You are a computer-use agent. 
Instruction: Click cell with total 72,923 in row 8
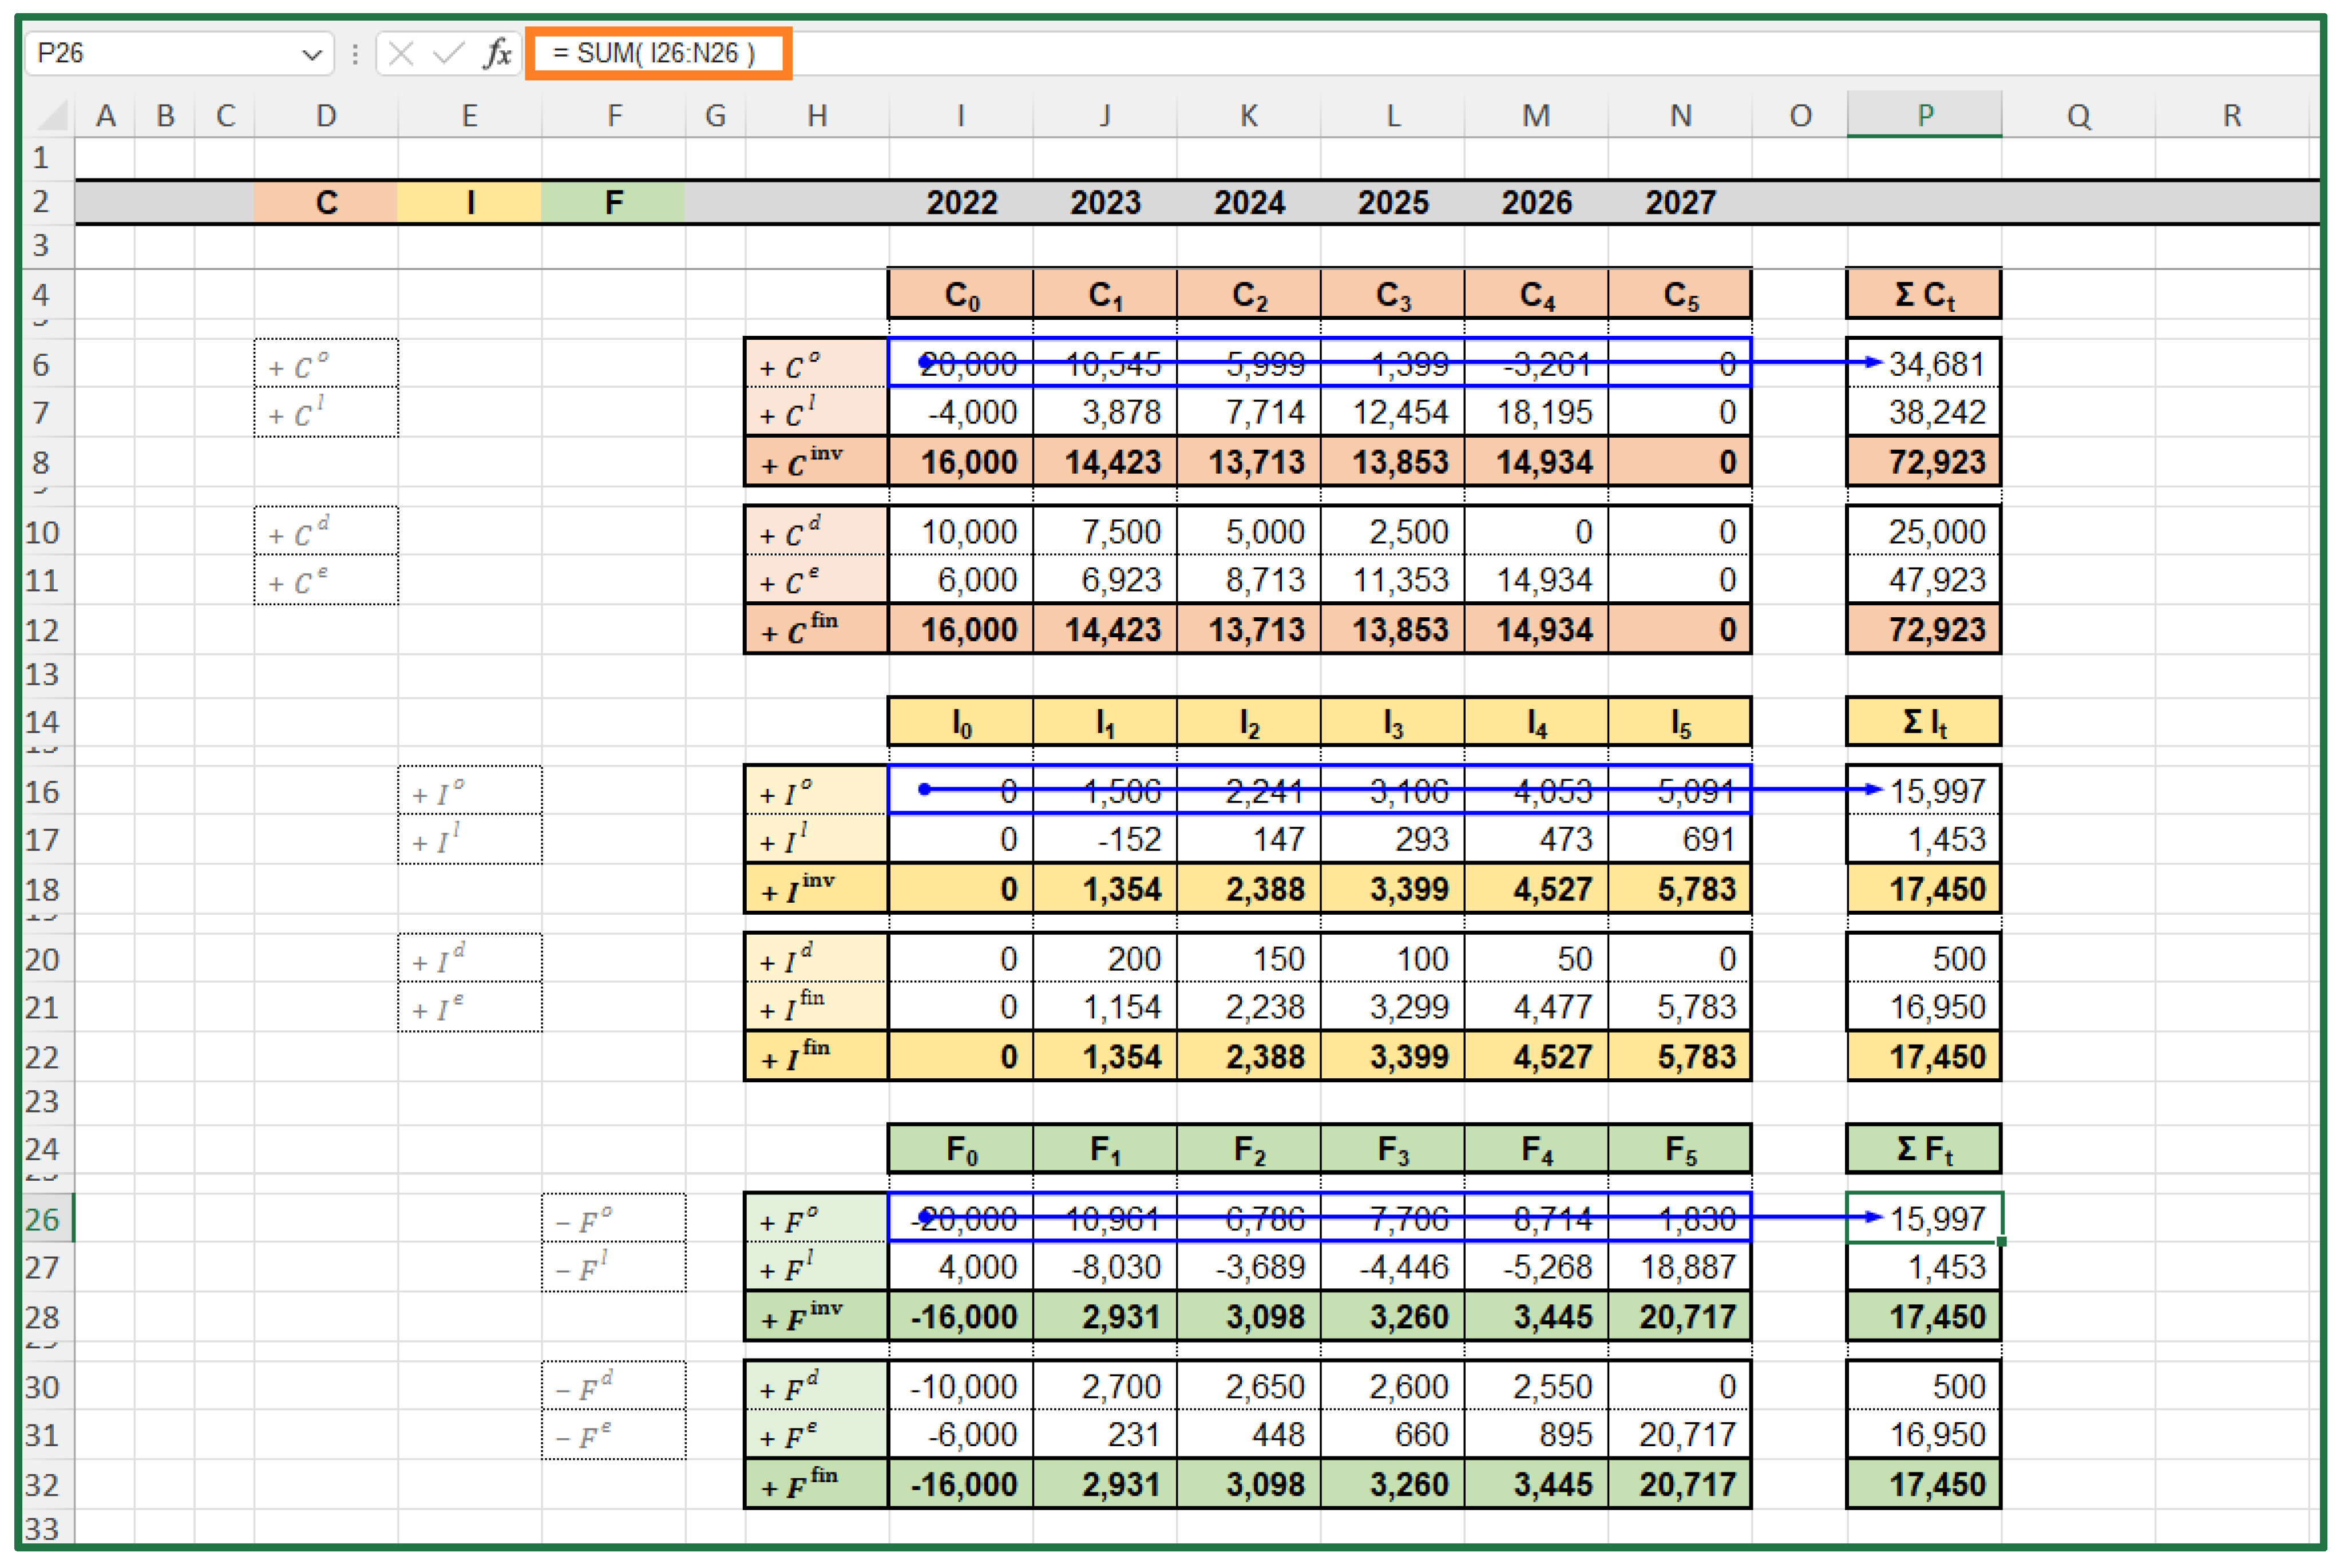click(x=1924, y=462)
